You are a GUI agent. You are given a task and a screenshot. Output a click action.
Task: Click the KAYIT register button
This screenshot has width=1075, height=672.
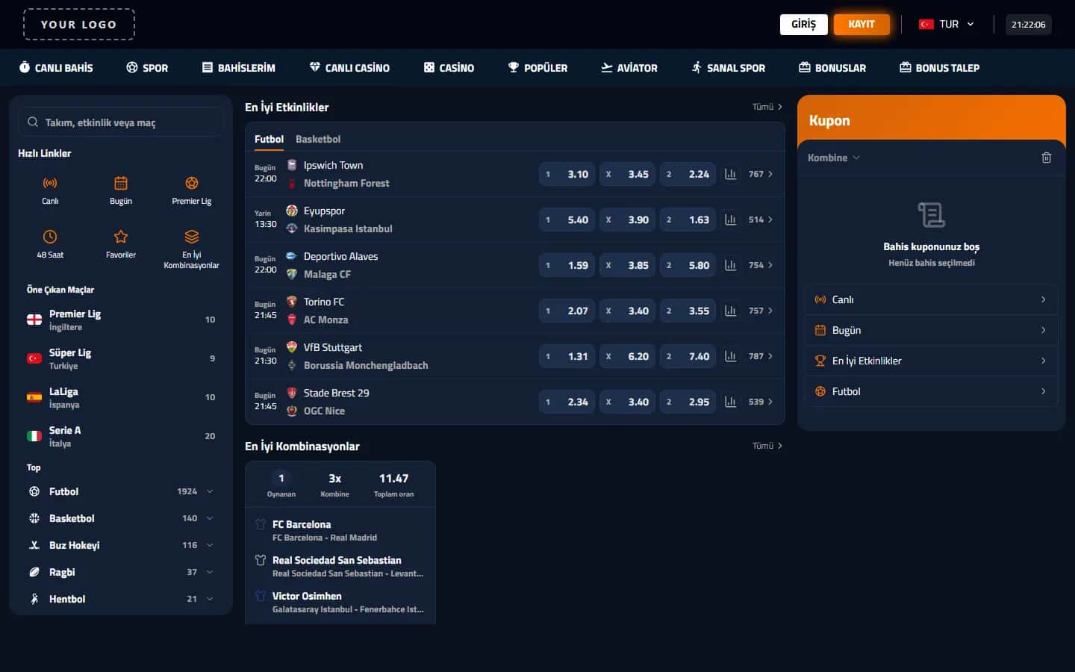coord(861,24)
